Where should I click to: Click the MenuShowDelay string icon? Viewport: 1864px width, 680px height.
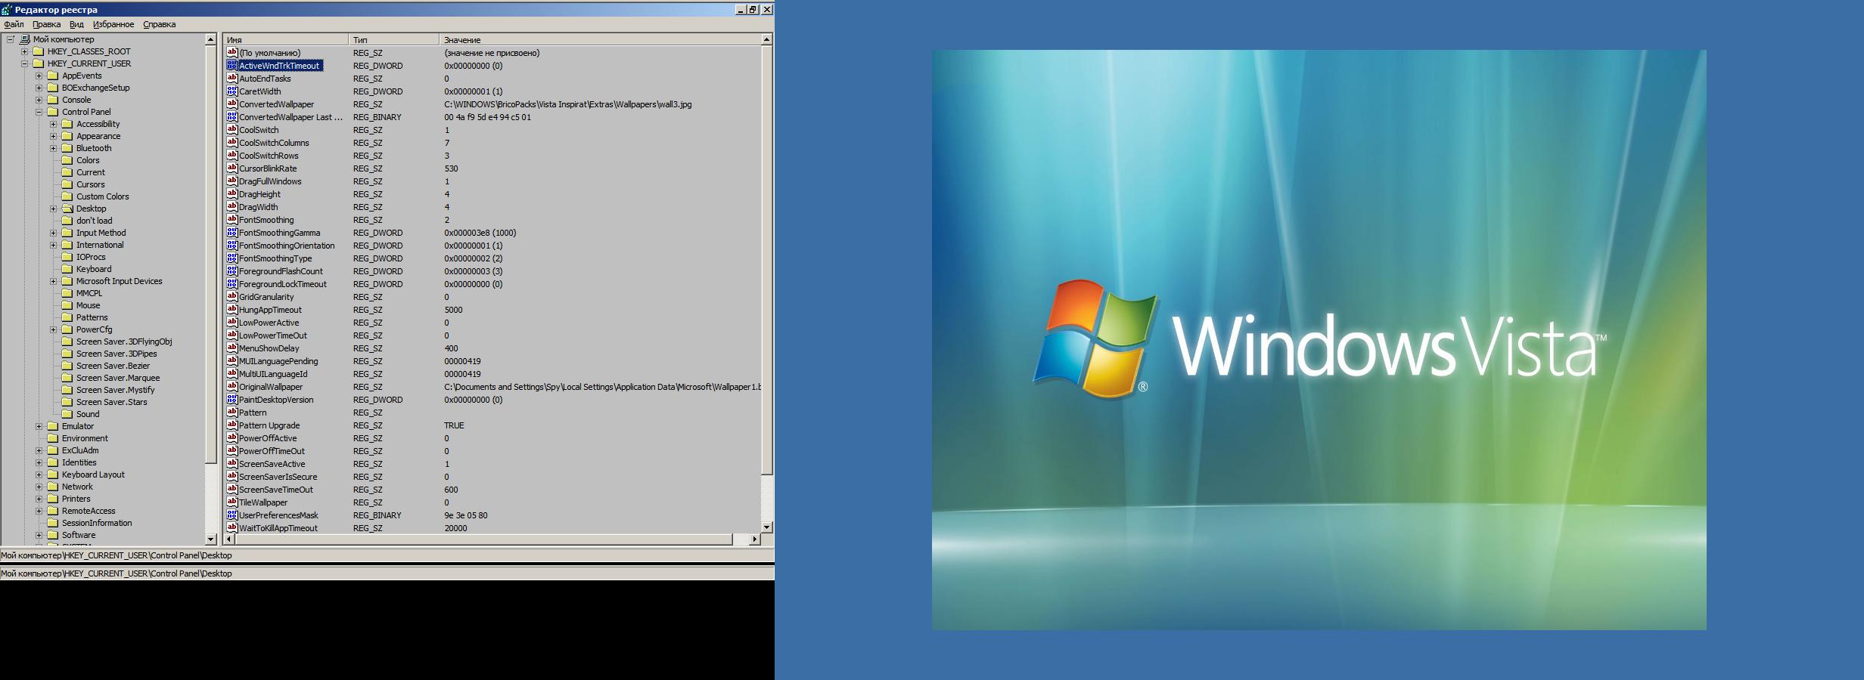click(x=232, y=348)
